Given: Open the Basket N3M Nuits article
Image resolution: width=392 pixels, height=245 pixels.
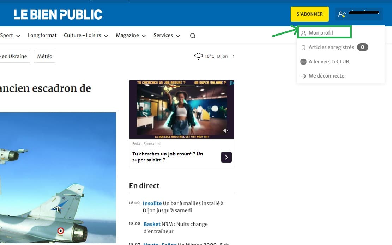Looking at the screenshot, I should point(175,227).
